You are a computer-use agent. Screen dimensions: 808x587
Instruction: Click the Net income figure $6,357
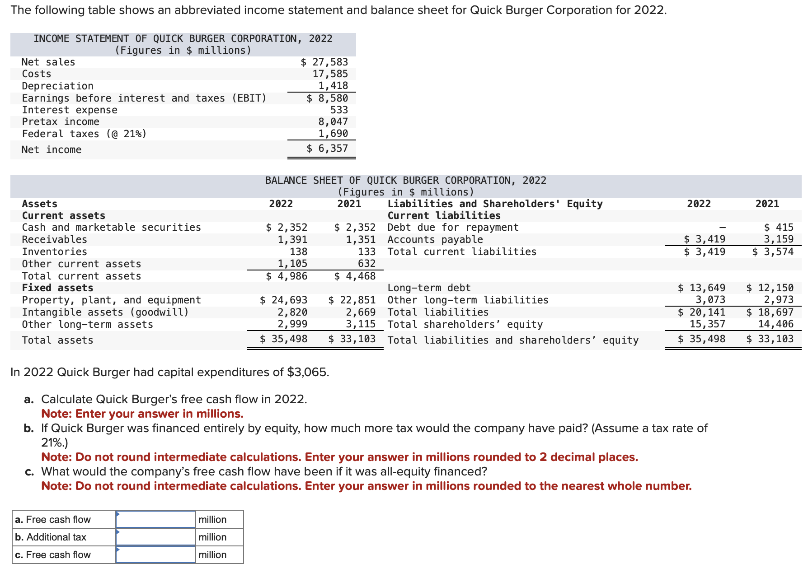tap(327, 149)
